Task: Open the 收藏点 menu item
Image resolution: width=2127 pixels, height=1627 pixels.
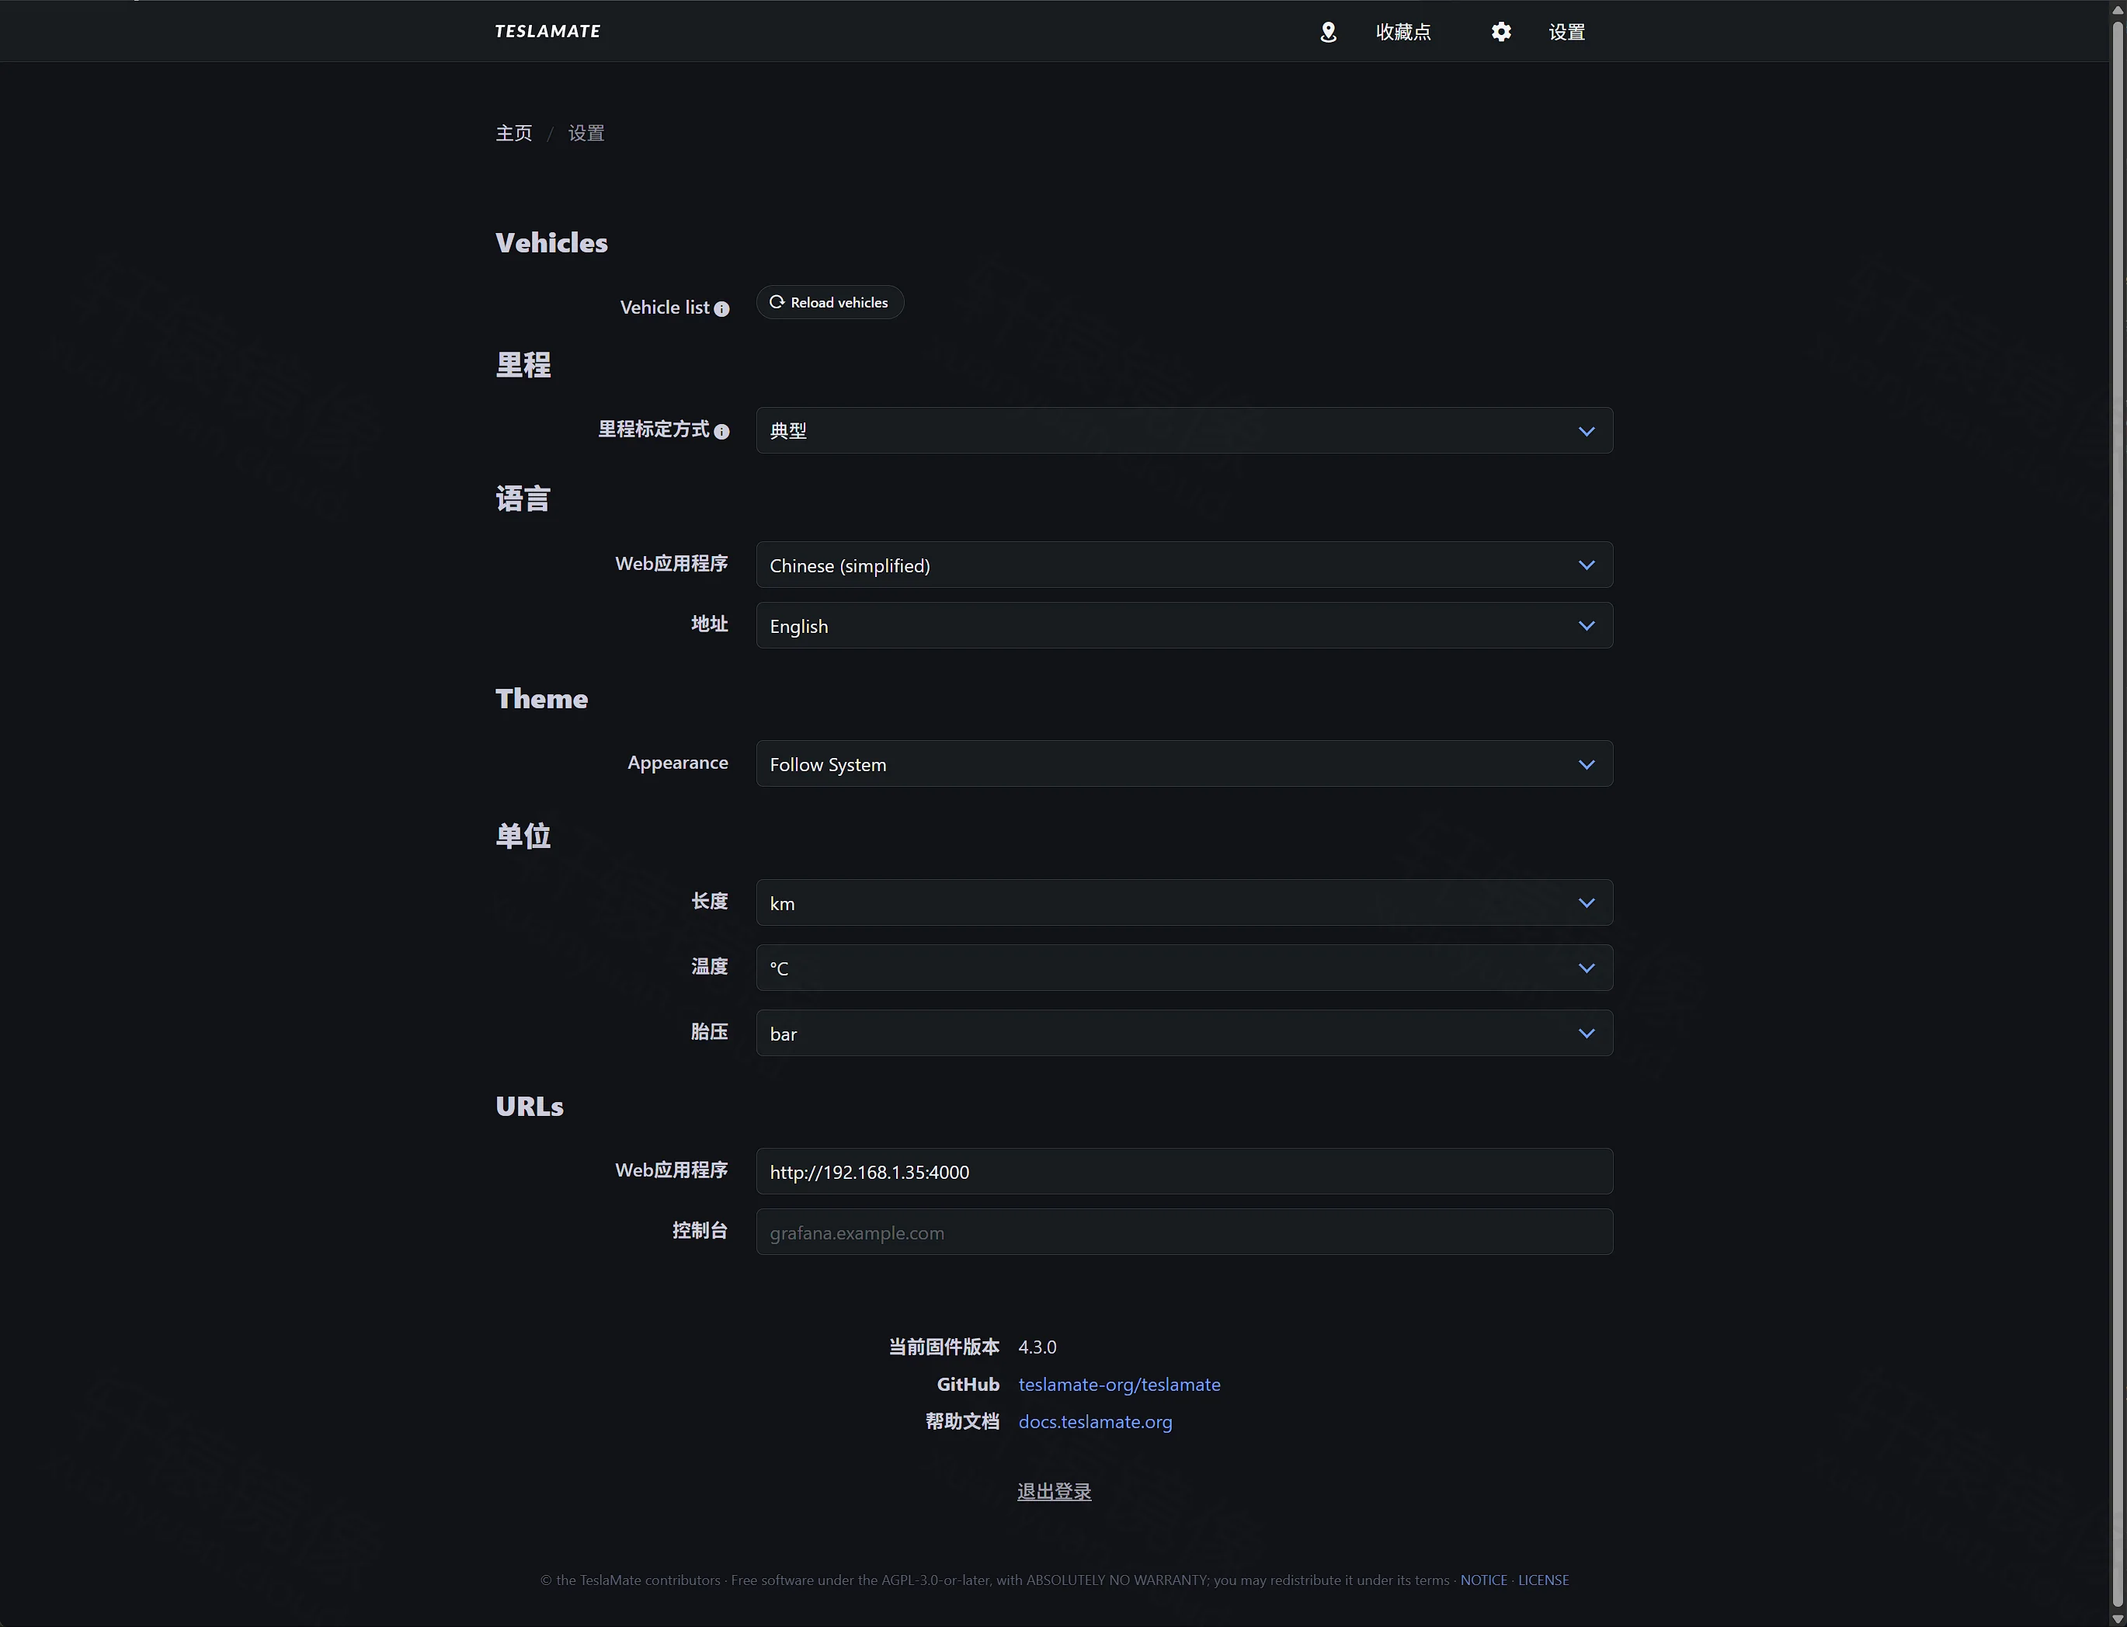Action: pyautogui.click(x=1402, y=32)
